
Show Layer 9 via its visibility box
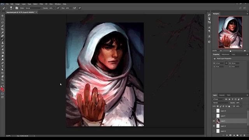click(x=214, y=116)
